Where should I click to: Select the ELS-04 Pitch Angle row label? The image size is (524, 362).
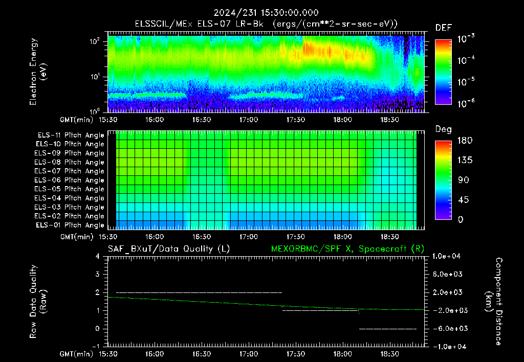(70, 198)
